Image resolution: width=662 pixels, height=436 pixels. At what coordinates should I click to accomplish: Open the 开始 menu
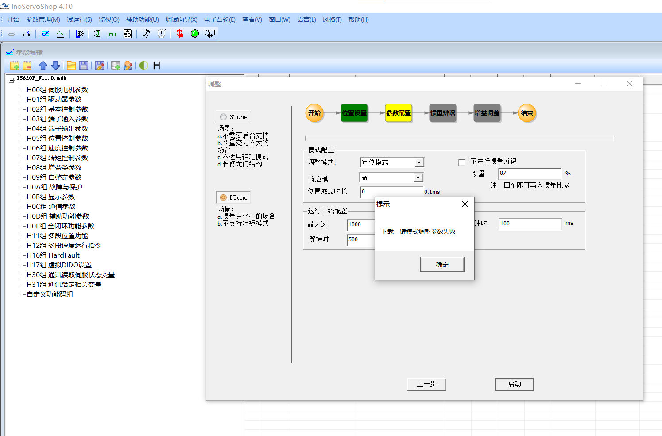click(13, 19)
